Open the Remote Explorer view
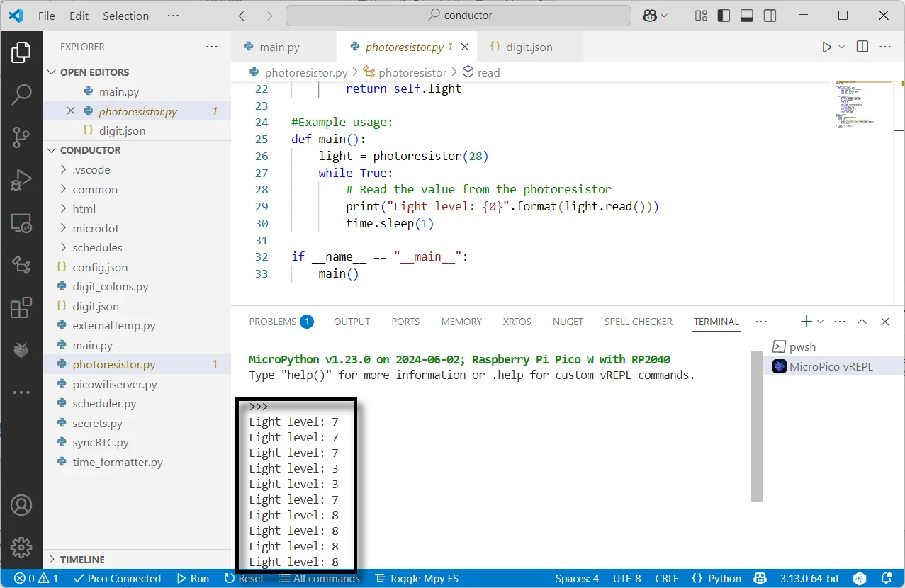 (x=21, y=223)
